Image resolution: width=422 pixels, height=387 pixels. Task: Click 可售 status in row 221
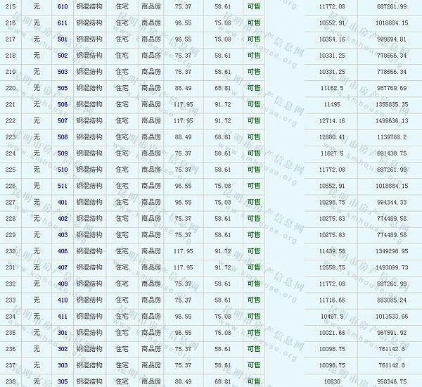[253, 104]
